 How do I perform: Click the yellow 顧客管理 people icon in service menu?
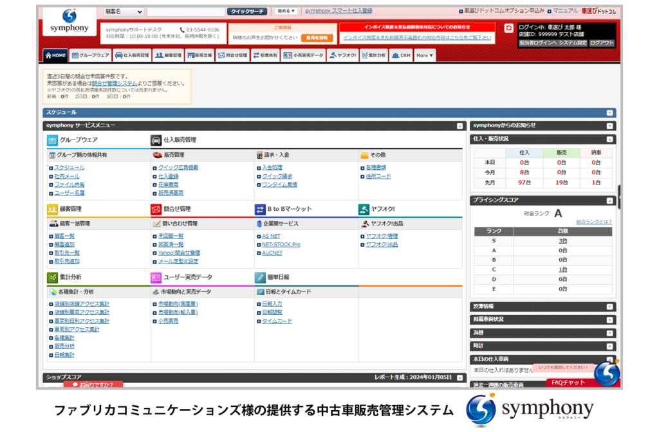pyautogui.click(x=52, y=209)
